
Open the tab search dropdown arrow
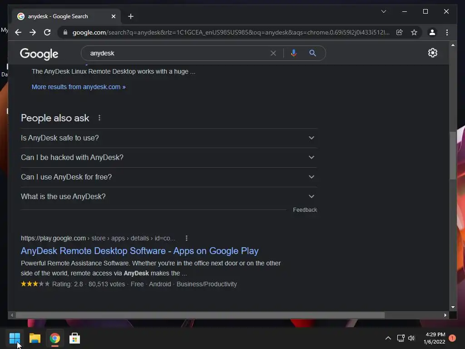[383, 11]
